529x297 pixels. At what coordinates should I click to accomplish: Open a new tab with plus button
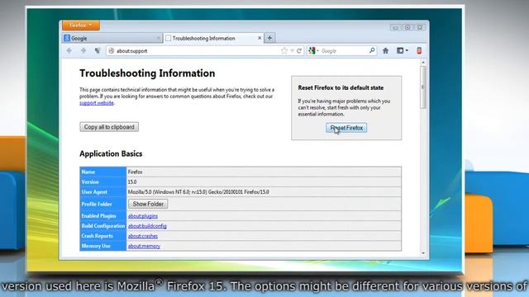pyautogui.click(x=269, y=38)
